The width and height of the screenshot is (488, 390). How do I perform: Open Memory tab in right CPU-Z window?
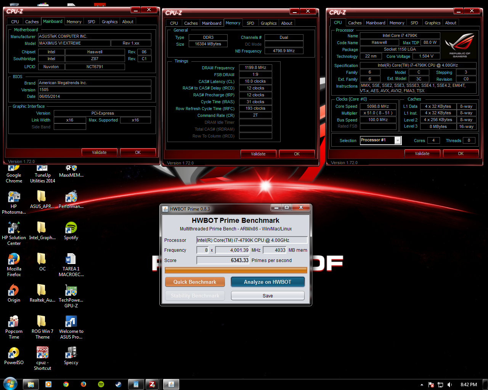click(397, 23)
